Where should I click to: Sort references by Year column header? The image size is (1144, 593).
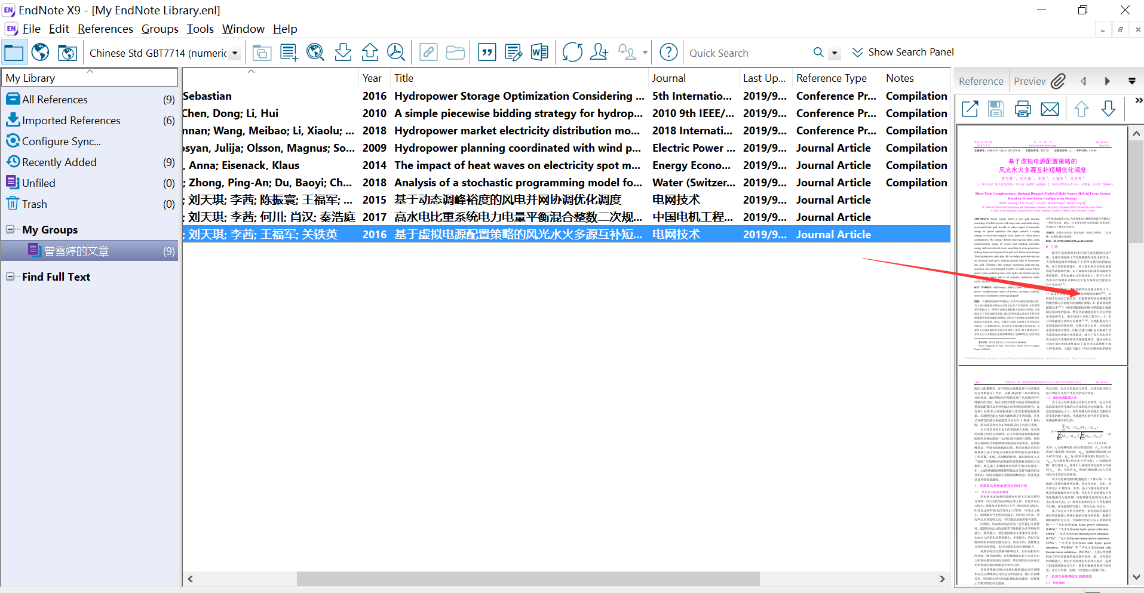click(375, 78)
